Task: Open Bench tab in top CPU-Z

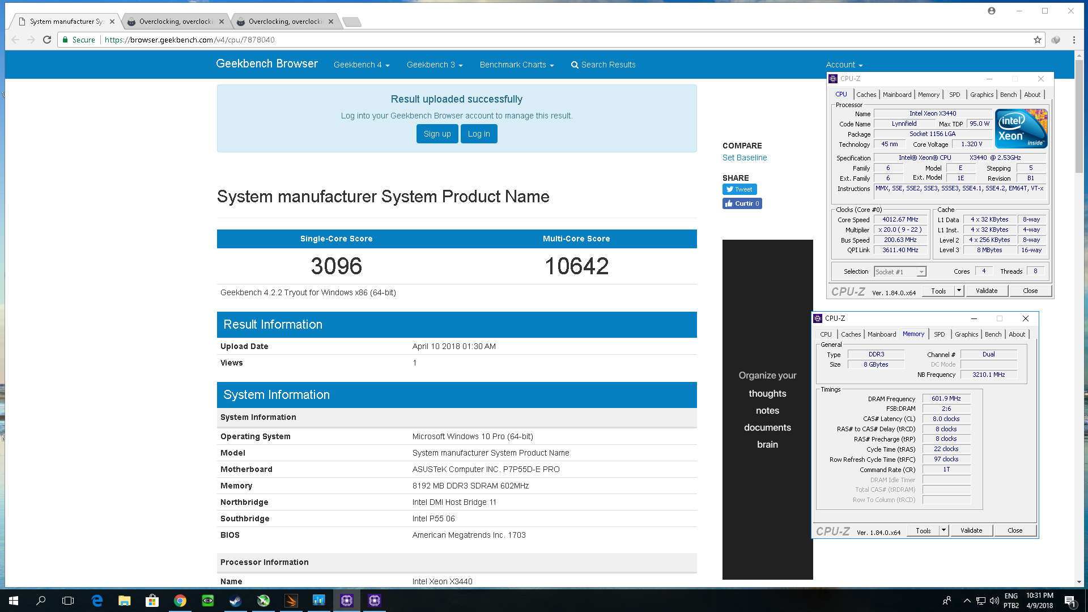Action: click(x=1009, y=95)
